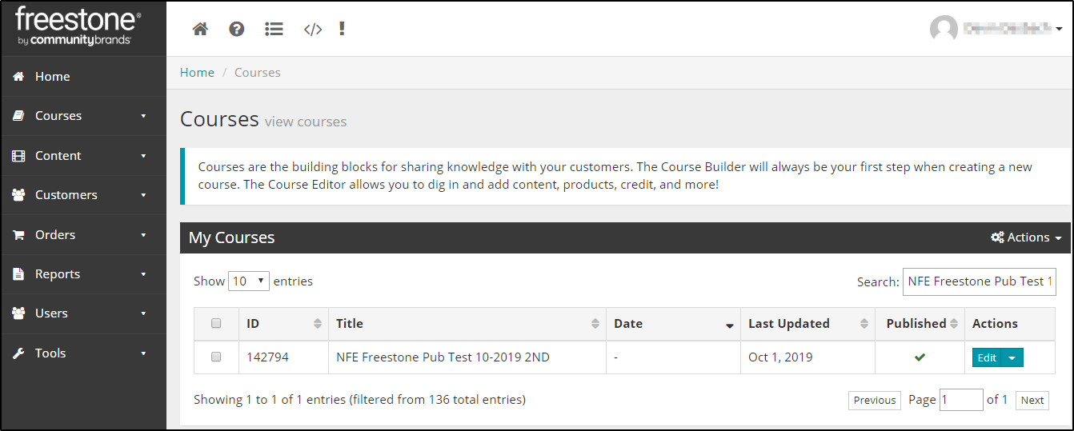Click the exclamation alert icon
1074x431 pixels.
[342, 29]
